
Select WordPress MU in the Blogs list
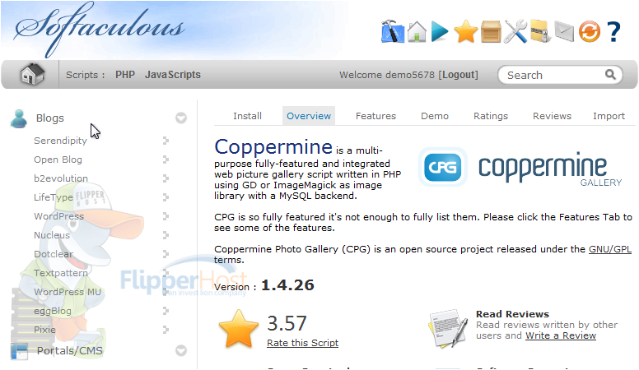pos(68,292)
